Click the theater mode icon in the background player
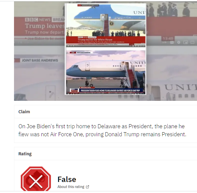197x193 pixels. pos(192,42)
